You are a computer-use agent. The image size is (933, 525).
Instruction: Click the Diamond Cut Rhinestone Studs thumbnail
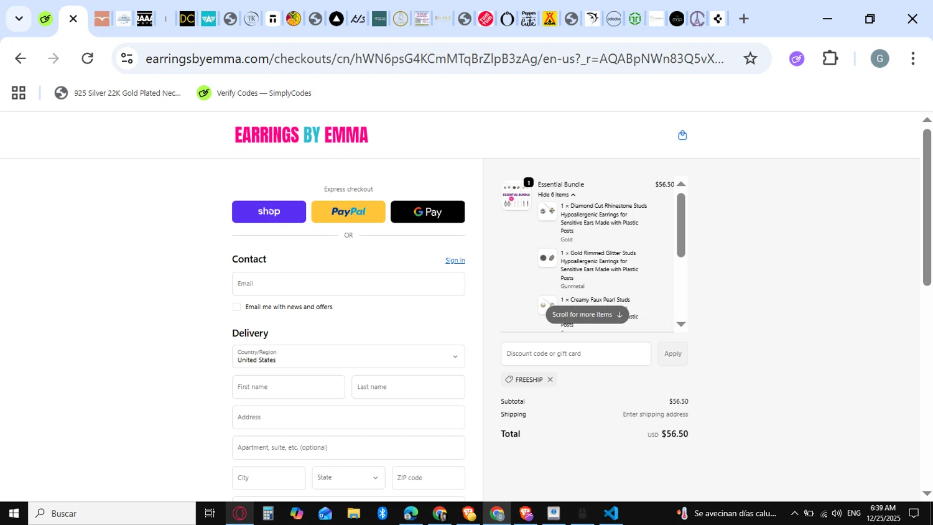pos(547,211)
